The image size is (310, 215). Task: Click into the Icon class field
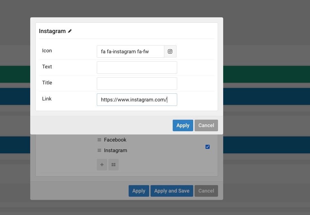click(131, 51)
